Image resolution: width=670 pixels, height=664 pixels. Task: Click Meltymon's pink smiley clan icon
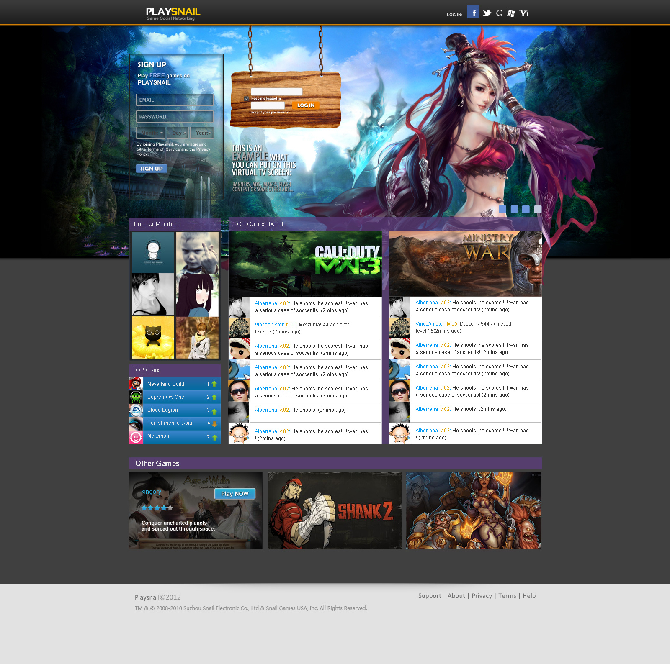coord(136,437)
